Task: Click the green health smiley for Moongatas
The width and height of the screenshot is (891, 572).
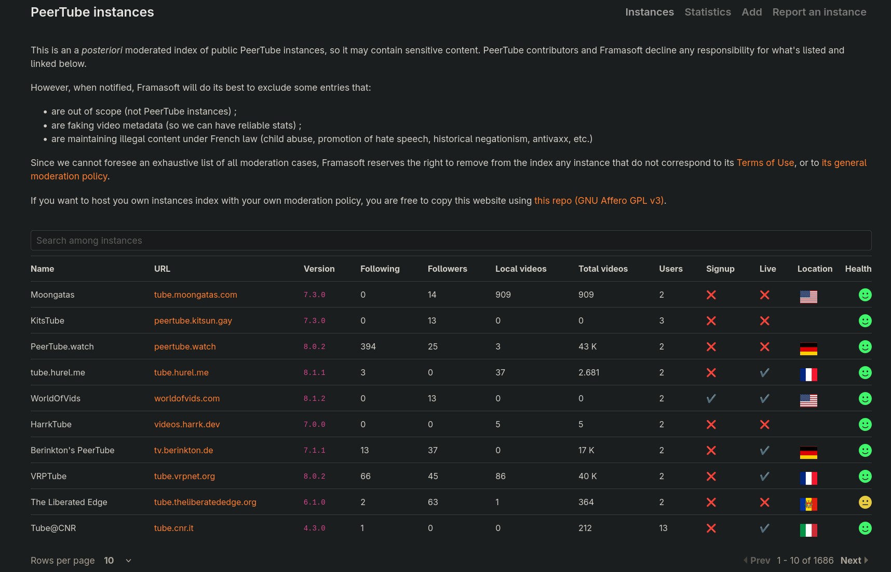Action: tap(865, 295)
